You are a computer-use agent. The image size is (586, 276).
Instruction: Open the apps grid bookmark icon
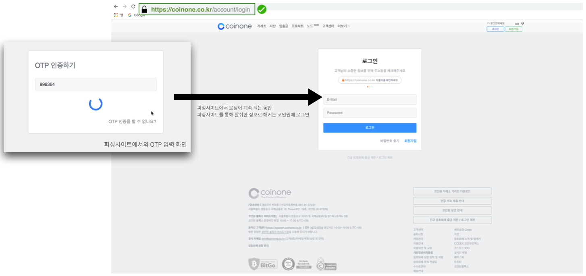(116, 15)
